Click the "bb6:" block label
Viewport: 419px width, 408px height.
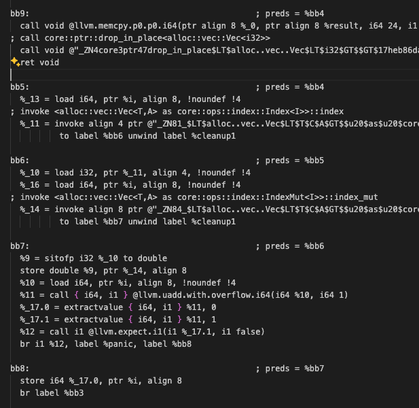tap(20, 160)
